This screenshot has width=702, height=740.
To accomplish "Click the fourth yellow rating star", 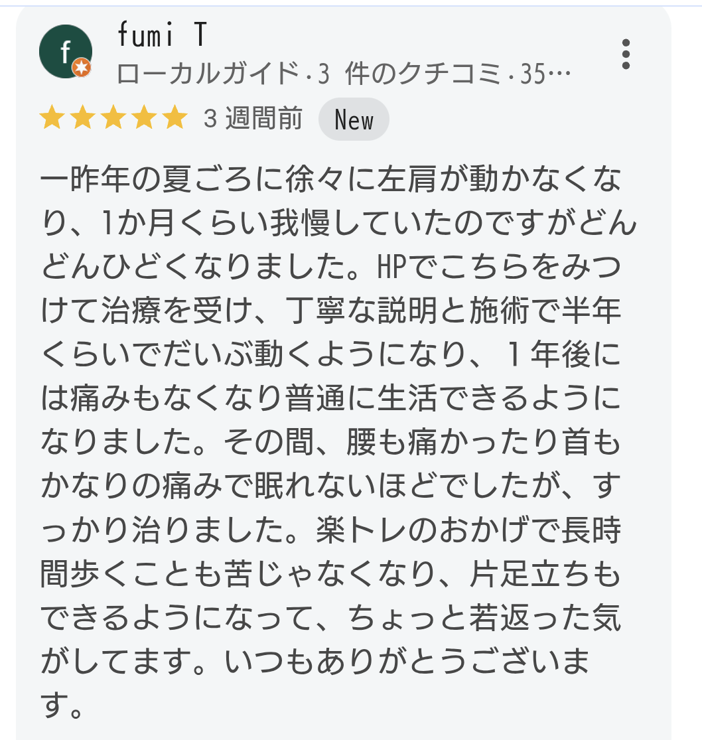I will [x=145, y=119].
